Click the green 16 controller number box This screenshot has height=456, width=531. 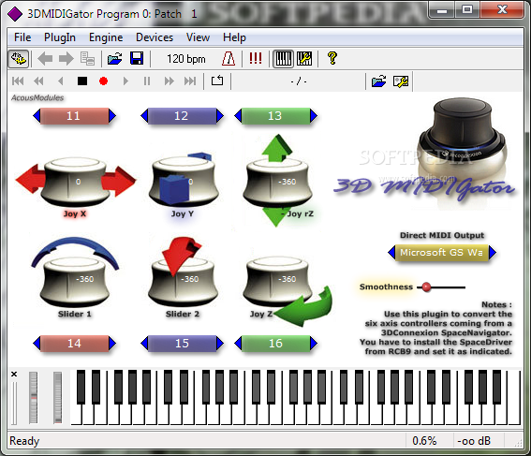click(x=276, y=344)
